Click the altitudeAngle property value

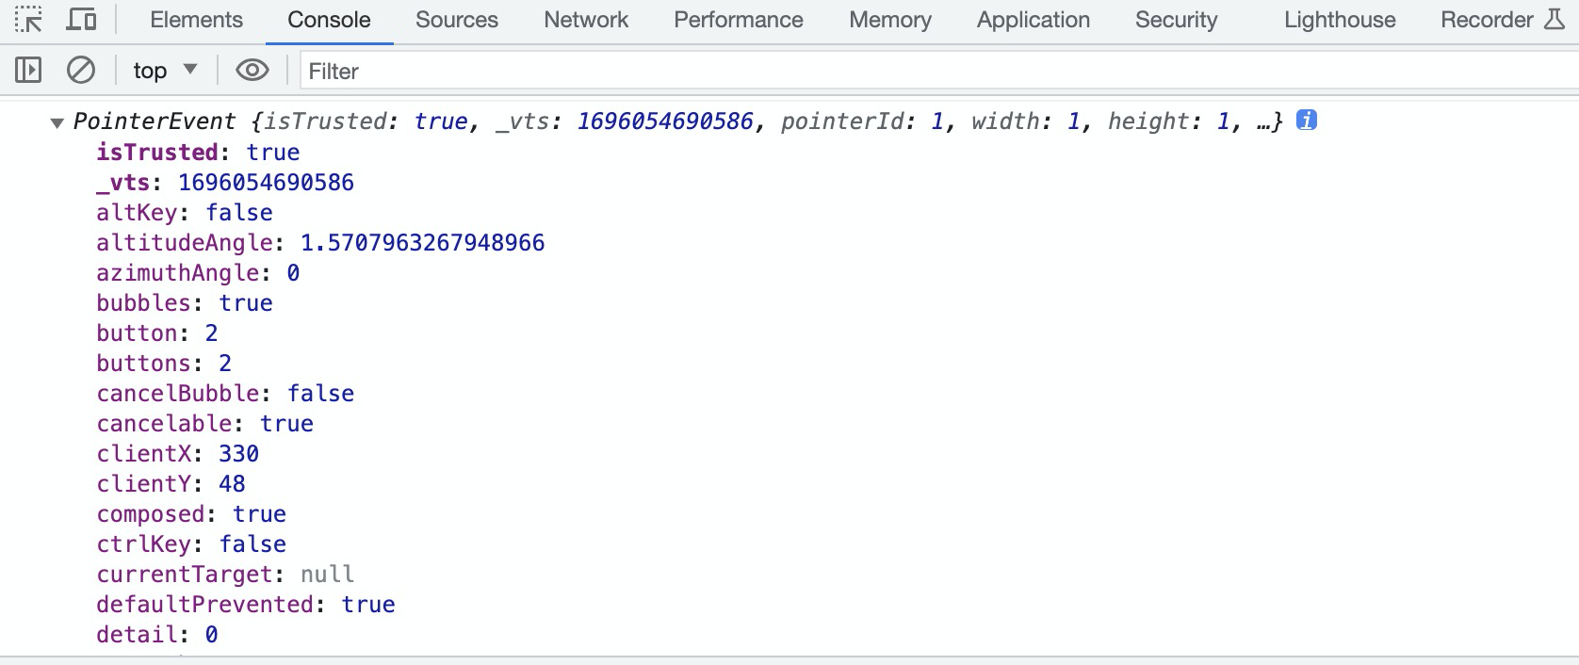(x=422, y=243)
